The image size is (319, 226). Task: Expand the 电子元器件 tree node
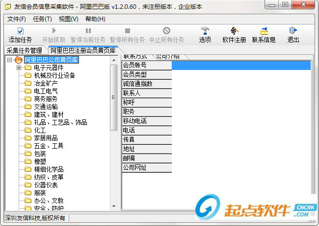tap(19, 68)
